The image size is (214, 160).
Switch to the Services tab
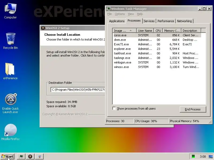tap(149, 21)
